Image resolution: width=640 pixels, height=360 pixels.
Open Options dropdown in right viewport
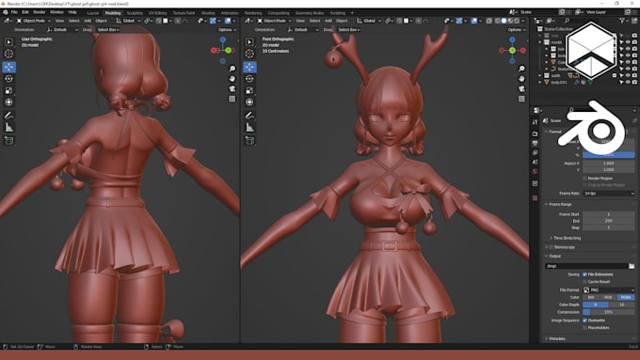[x=517, y=30]
